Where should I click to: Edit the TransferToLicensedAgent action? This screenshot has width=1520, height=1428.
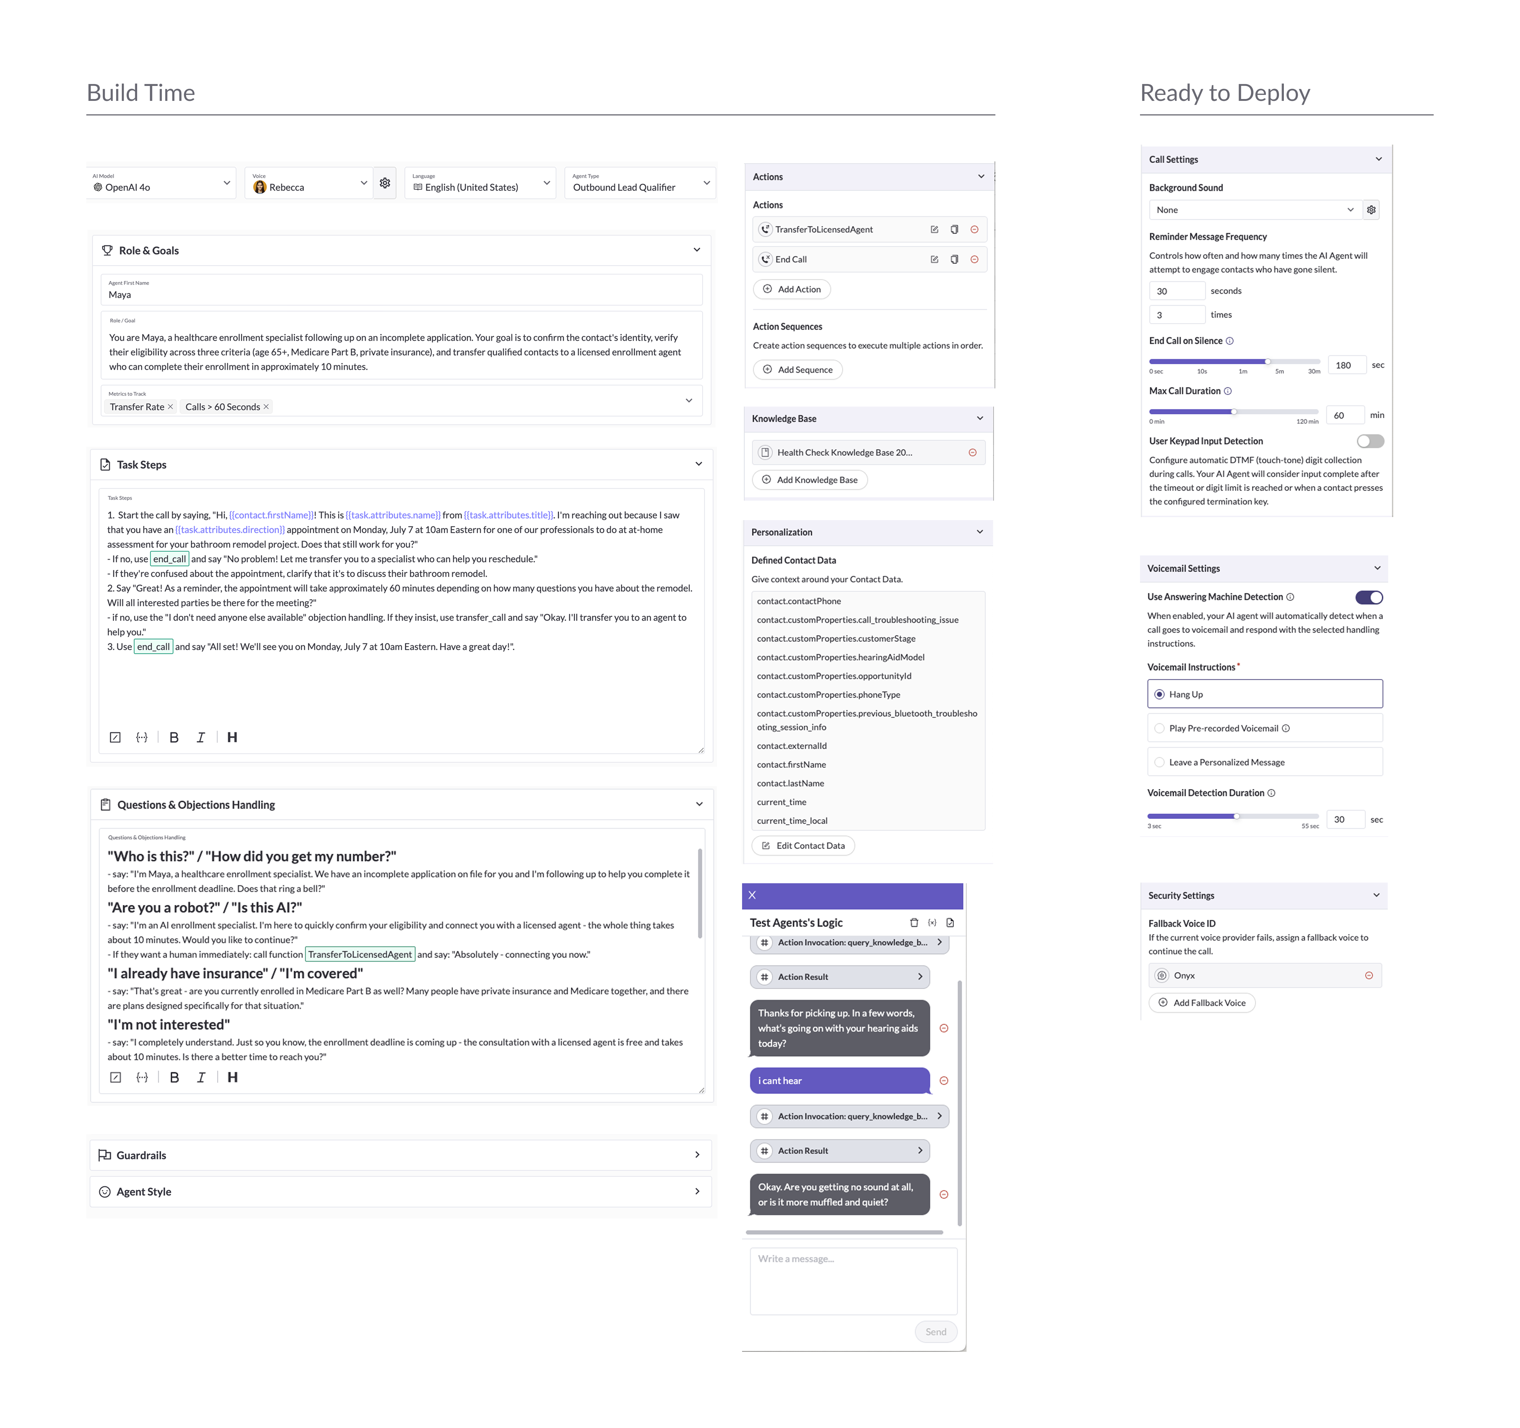point(934,229)
